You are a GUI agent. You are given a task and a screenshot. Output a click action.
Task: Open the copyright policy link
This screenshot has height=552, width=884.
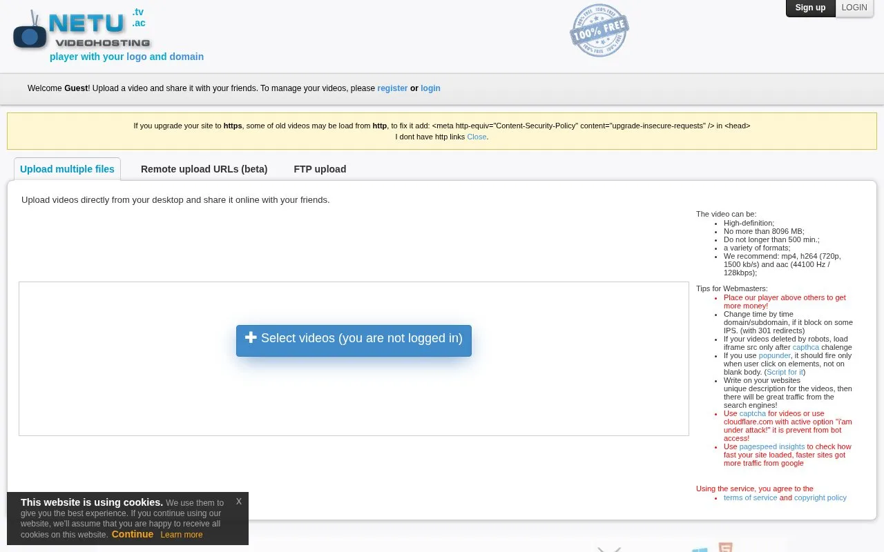point(820,497)
